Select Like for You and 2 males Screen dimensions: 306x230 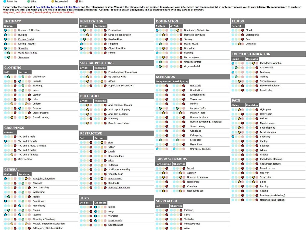[x=8, y=150]
